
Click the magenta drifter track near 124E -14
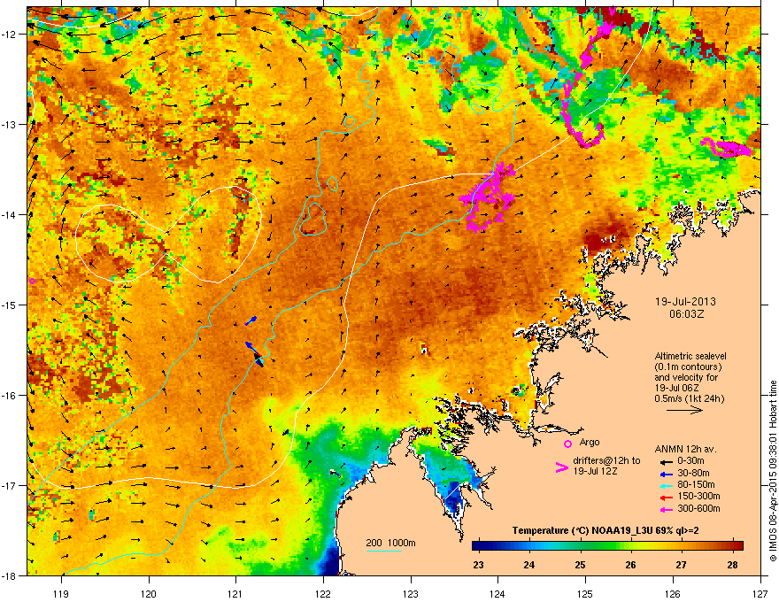click(x=488, y=197)
